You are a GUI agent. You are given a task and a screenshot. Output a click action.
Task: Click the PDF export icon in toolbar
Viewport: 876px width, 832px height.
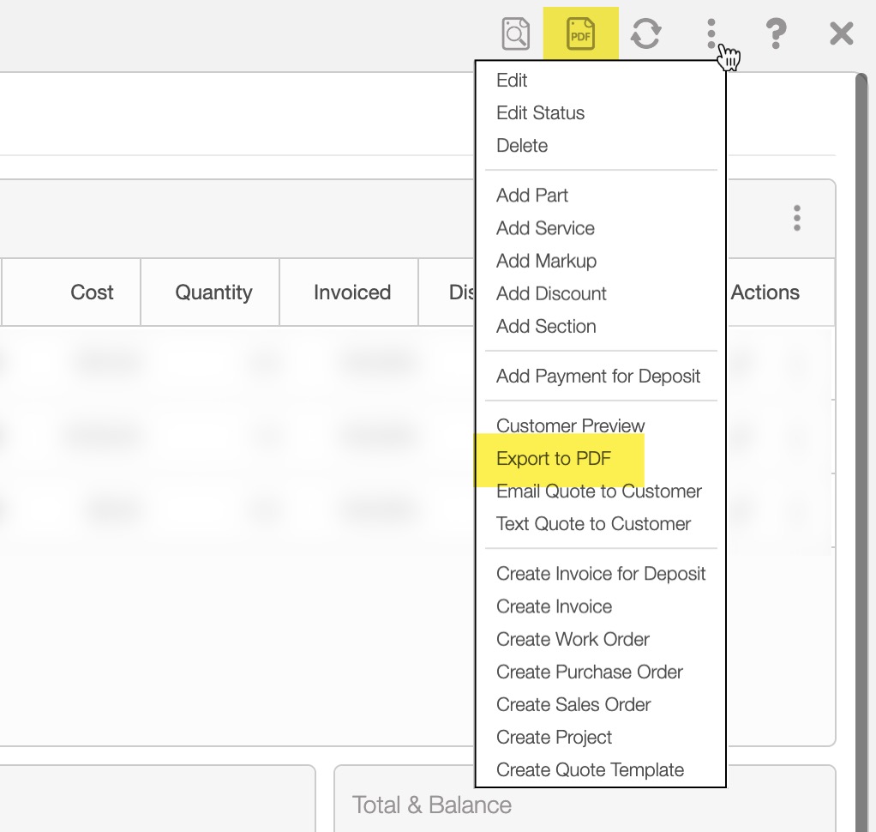coord(580,34)
